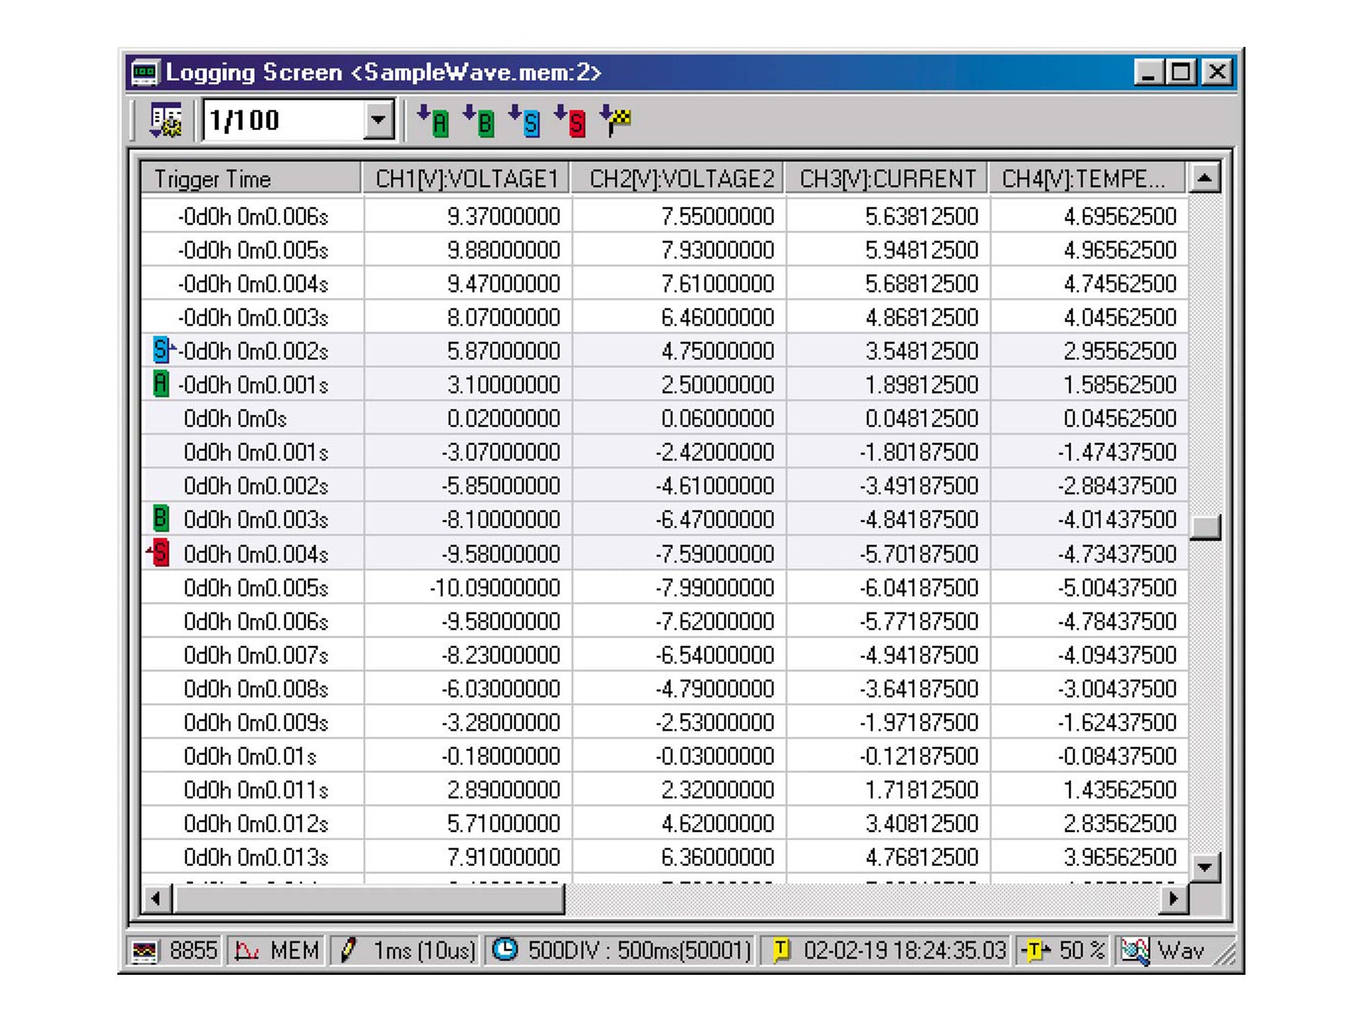Click the checkered flag jump icon

(616, 121)
